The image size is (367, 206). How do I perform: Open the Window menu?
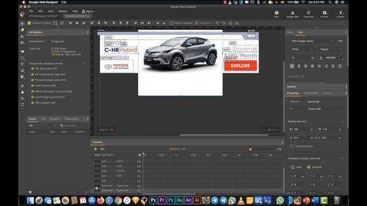point(63,11)
